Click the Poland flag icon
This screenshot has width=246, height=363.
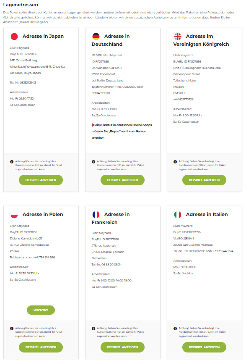[x=14, y=215]
